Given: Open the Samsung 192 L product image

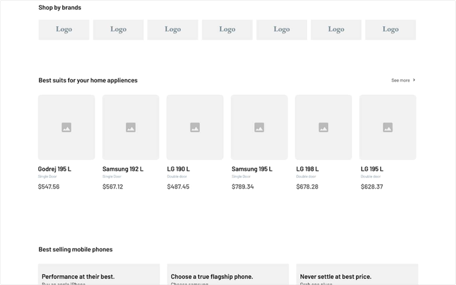Looking at the screenshot, I should point(130,127).
